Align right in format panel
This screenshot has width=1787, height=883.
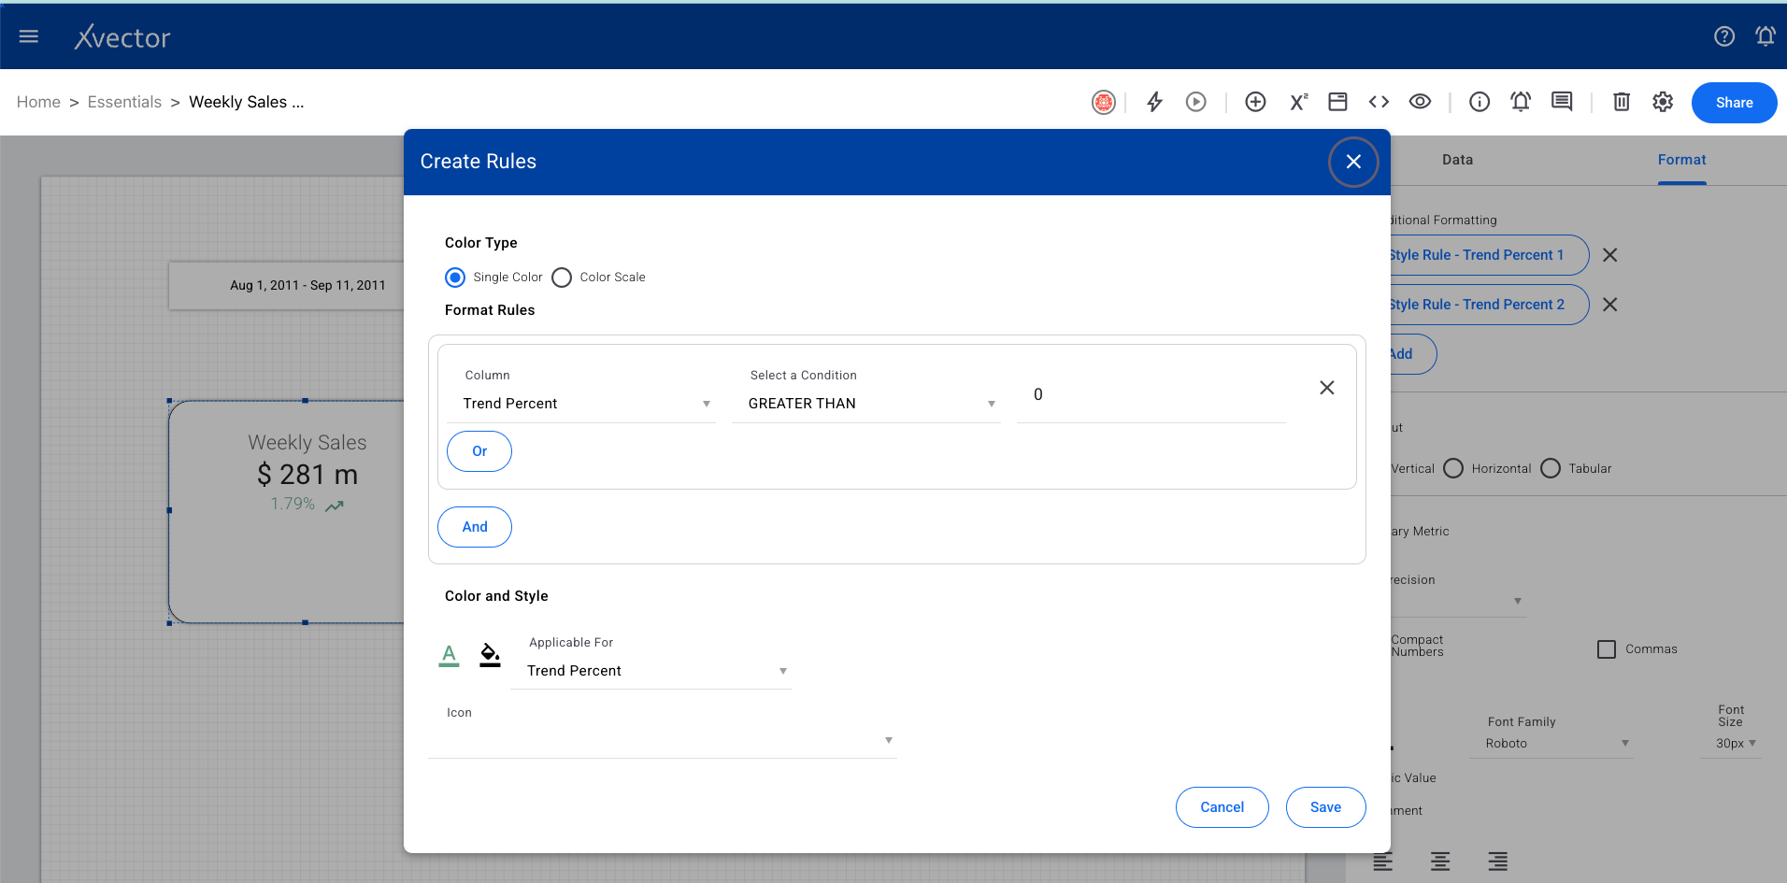tap(1498, 862)
